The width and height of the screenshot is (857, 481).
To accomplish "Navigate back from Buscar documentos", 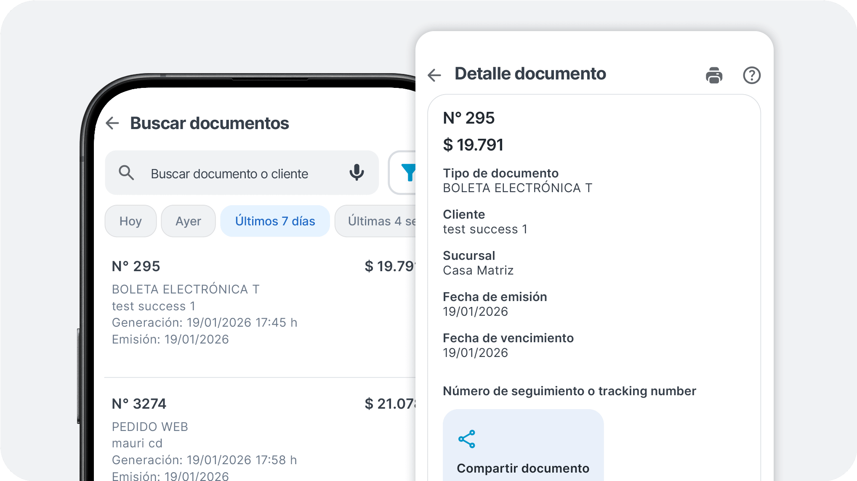I will (x=112, y=123).
